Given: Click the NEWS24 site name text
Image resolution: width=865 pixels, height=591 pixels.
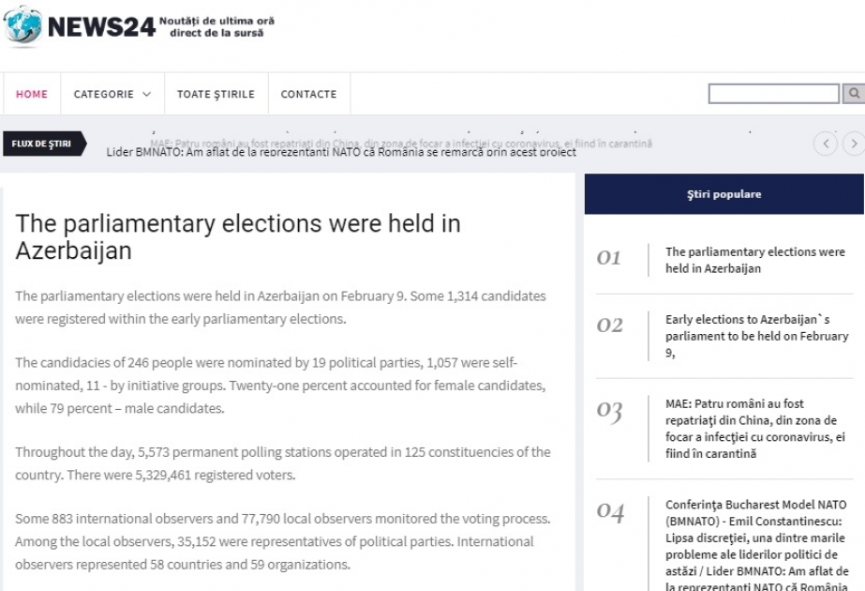Looking at the screenshot, I should click(101, 26).
